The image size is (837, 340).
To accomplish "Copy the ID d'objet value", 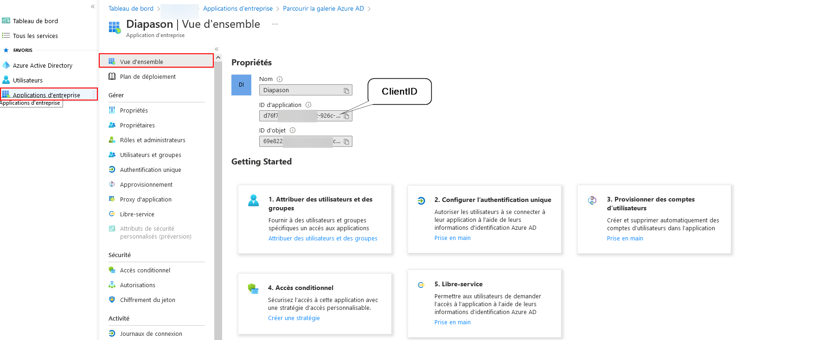I will 346,142.
